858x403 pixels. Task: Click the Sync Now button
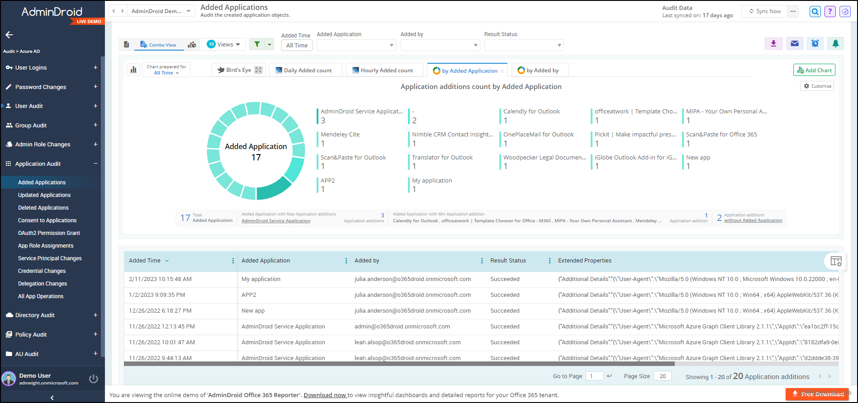pyautogui.click(x=765, y=11)
